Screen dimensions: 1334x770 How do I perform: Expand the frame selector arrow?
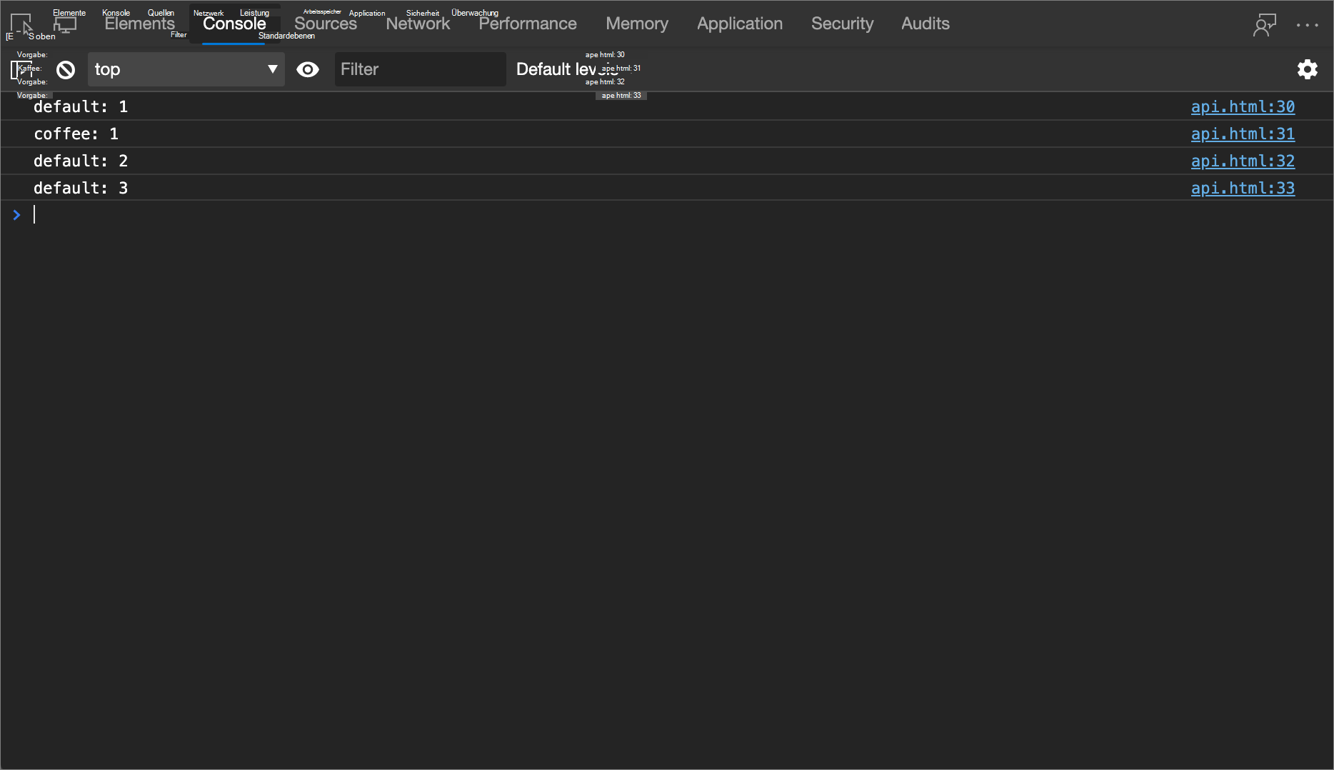(x=271, y=69)
